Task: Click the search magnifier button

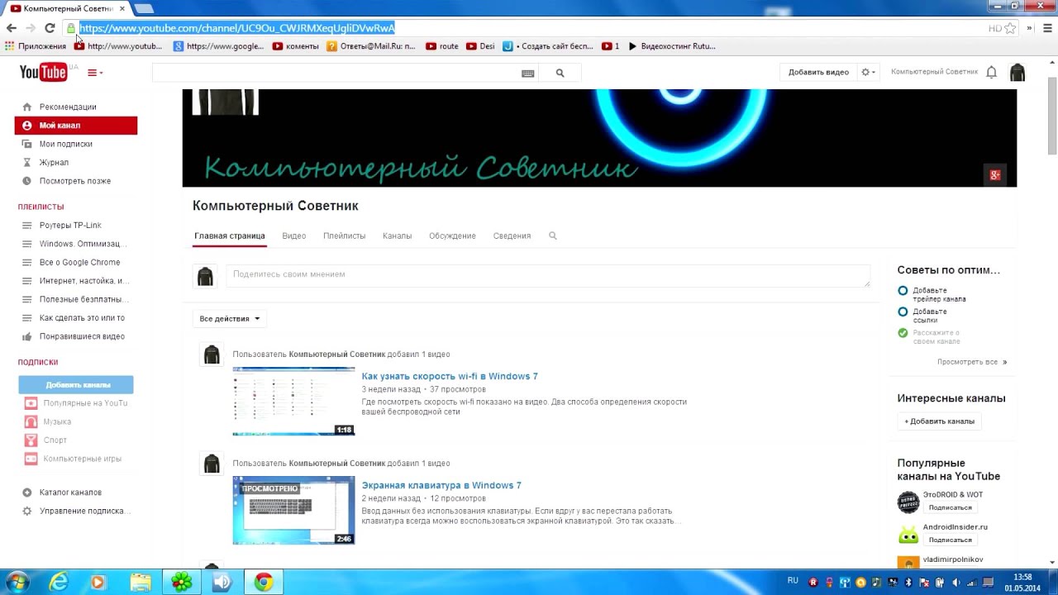Action: tap(560, 73)
